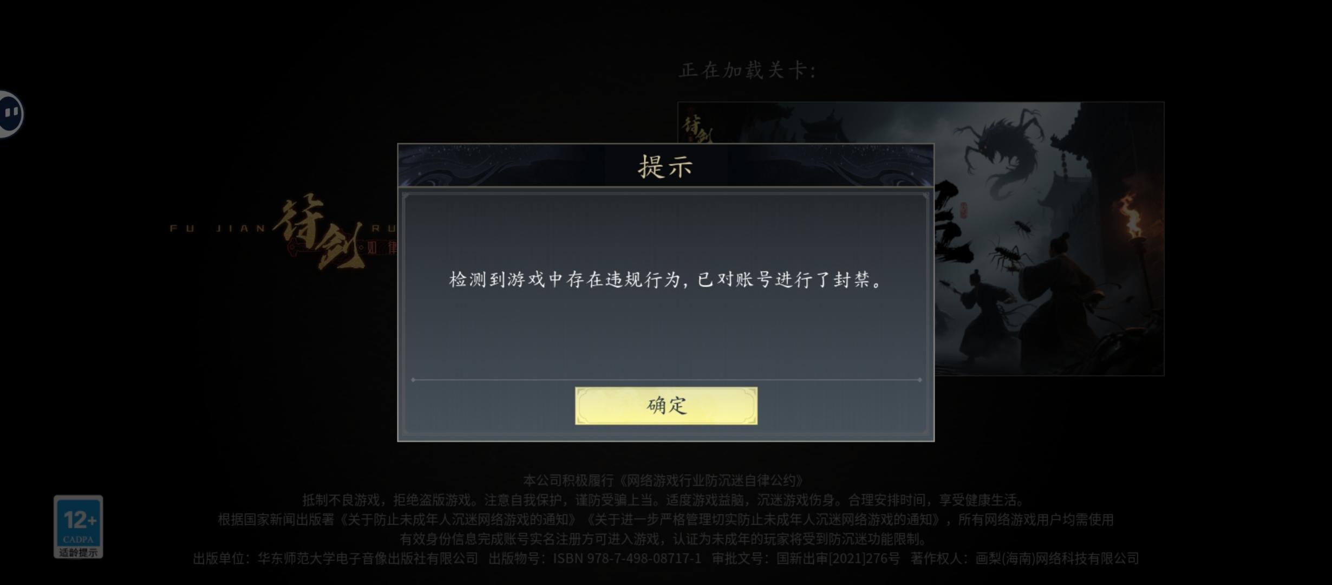Click the FU JIAN romanized logo text
Screen dimensions: 1332x585
coord(218,229)
